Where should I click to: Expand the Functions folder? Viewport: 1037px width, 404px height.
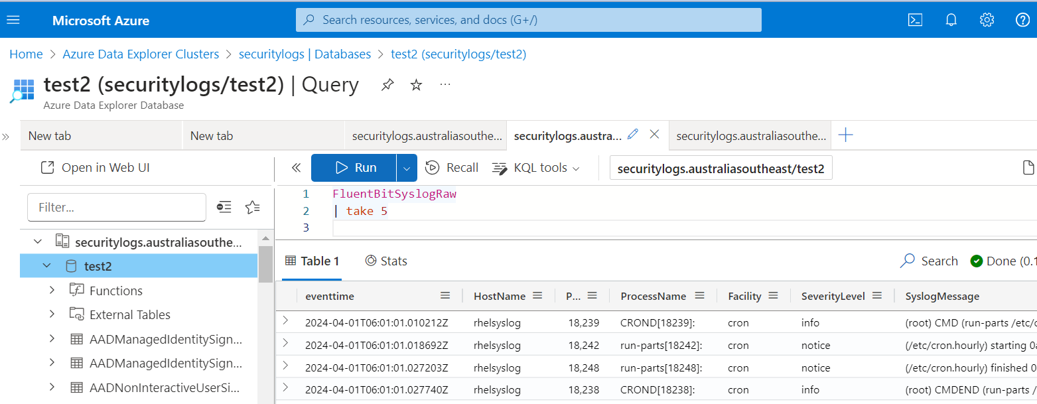tap(52, 291)
